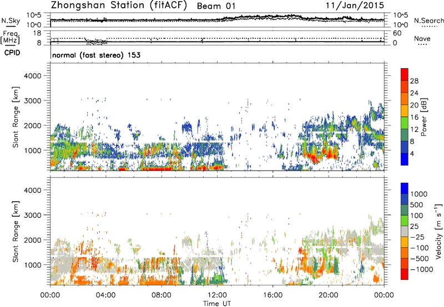444x307 pixels.
Task: Click the dotted line sample under N.Search
Action: (429, 27)
